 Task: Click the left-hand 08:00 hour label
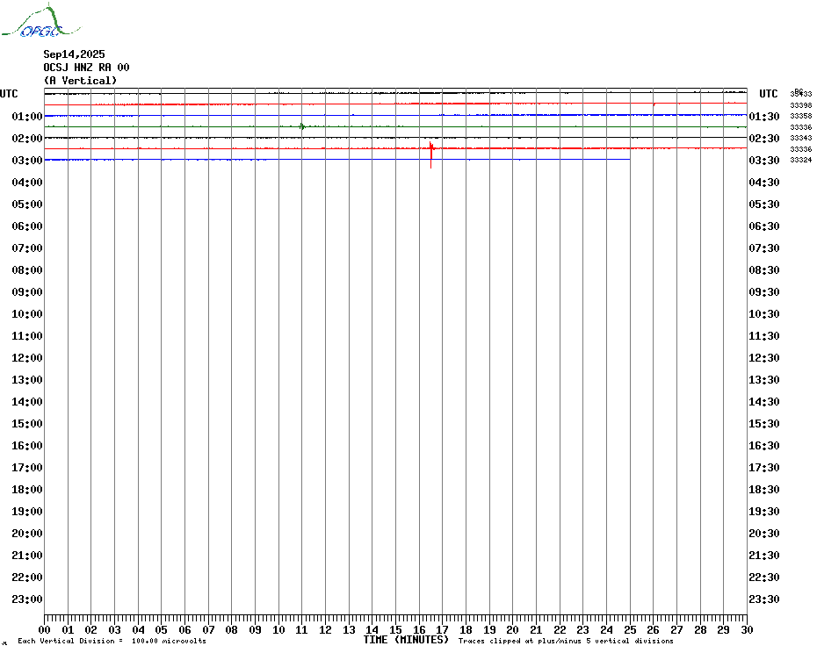(x=27, y=269)
